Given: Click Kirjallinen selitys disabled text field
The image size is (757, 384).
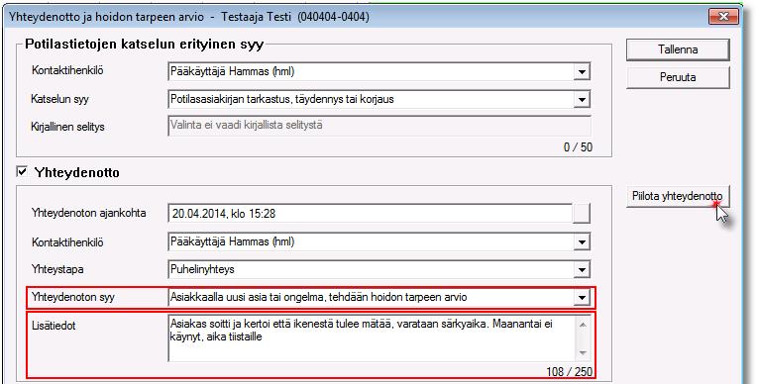Looking at the screenshot, I should (x=379, y=126).
